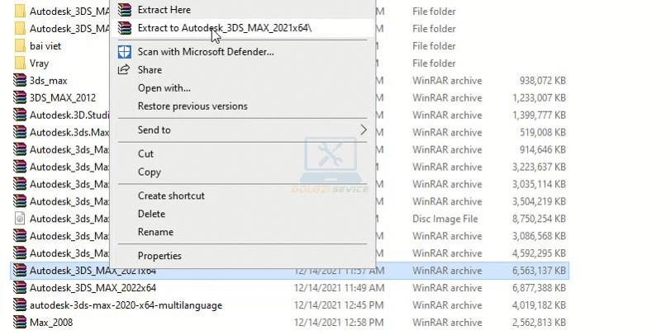Viewport: 661px width, 335px height.
Task: Select Open with... from context menu
Action: (164, 88)
